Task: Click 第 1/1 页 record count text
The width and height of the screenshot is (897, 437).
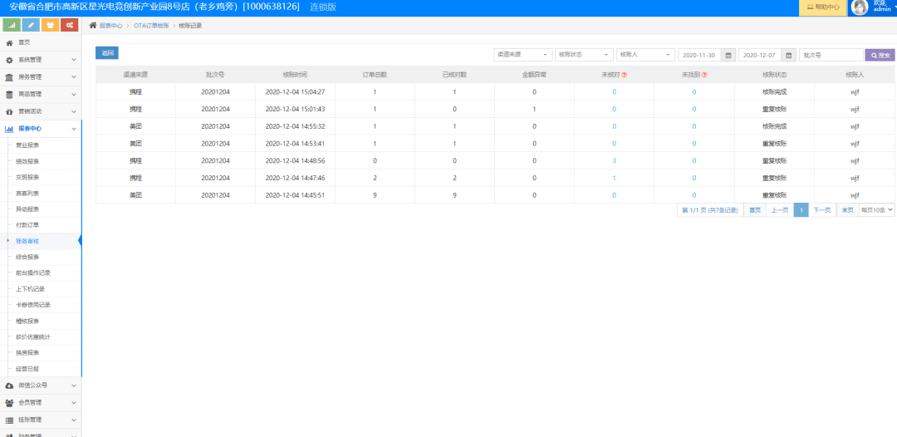Action: point(710,210)
